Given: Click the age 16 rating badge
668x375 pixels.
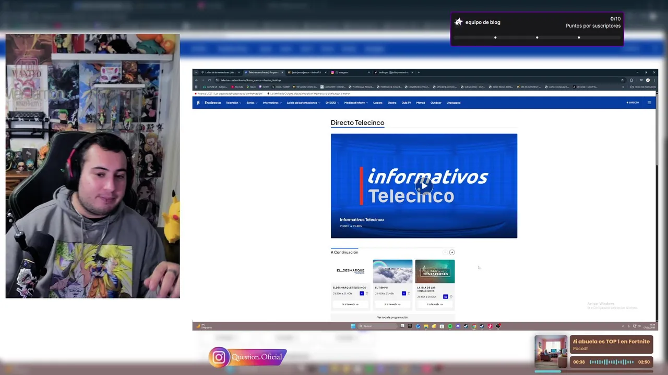Looking at the screenshot, I should [445, 296].
